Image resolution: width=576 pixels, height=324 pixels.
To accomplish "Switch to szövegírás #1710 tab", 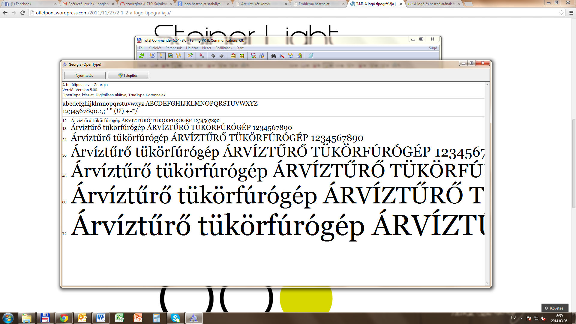I will (x=145, y=4).
